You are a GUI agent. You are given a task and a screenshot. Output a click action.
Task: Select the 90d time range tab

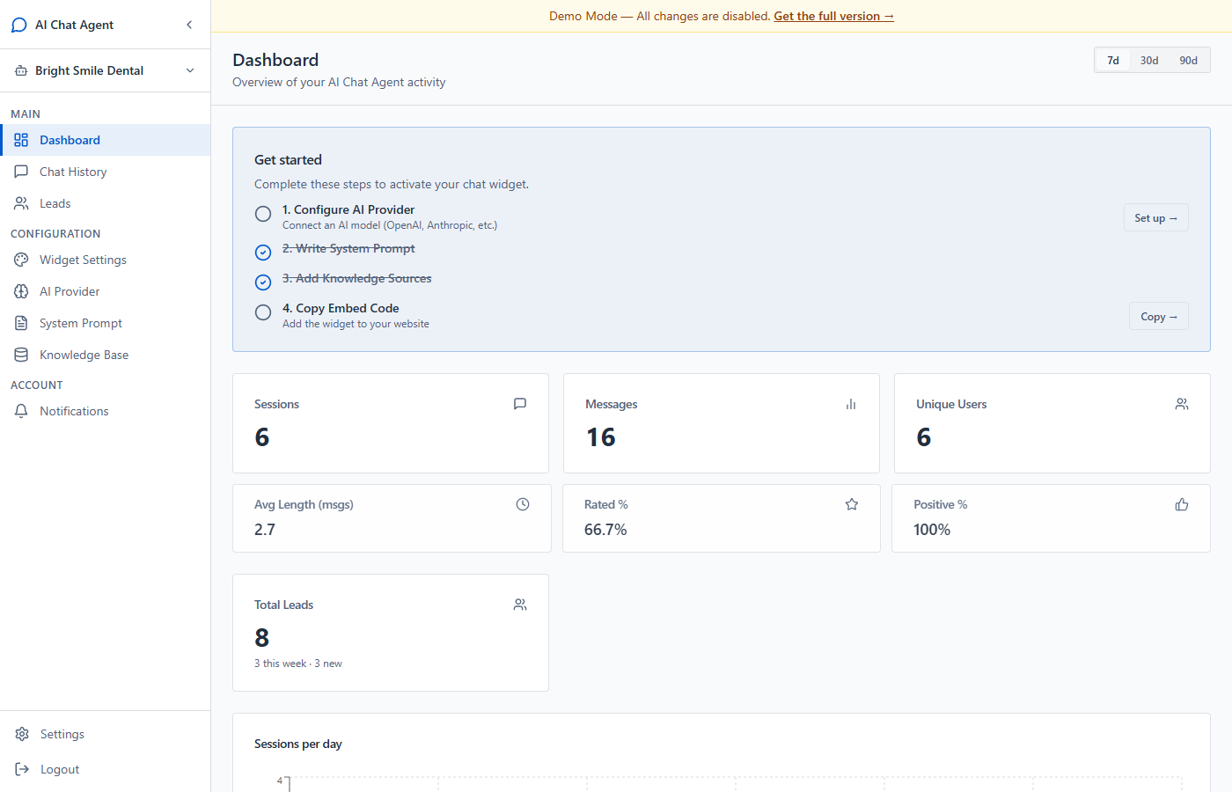pyautogui.click(x=1188, y=61)
